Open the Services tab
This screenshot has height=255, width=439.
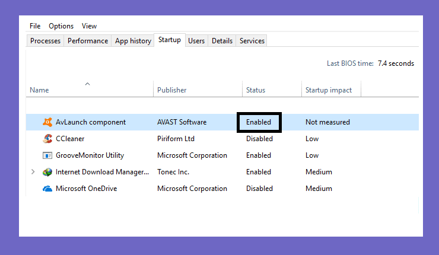pos(252,41)
